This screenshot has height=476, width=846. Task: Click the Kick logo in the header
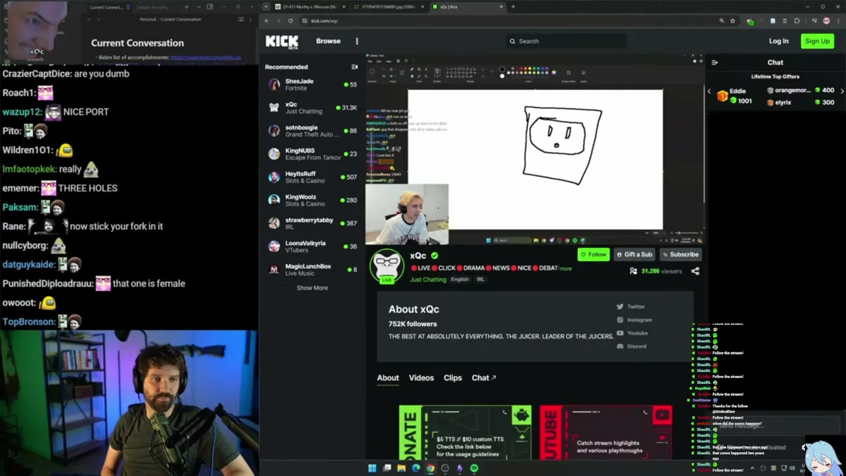pyautogui.click(x=282, y=42)
